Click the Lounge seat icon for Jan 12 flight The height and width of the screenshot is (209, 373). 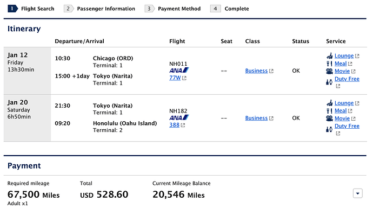pos(329,56)
